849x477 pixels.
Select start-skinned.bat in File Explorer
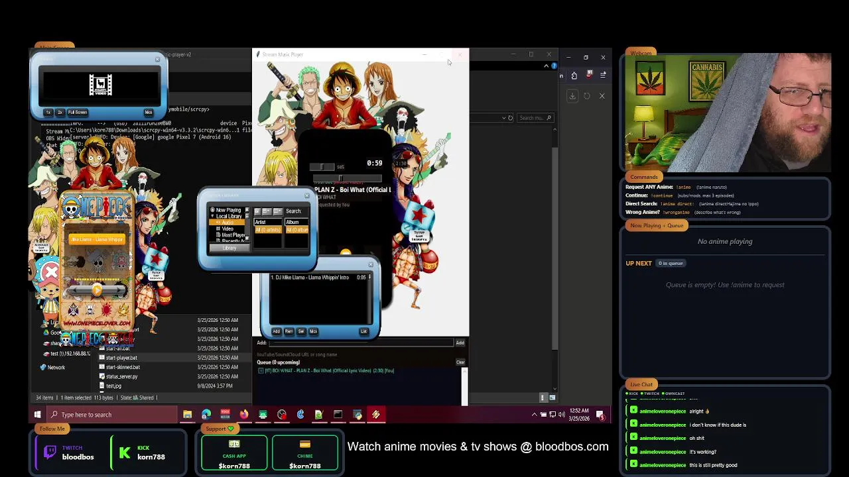(x=119, y=367)
